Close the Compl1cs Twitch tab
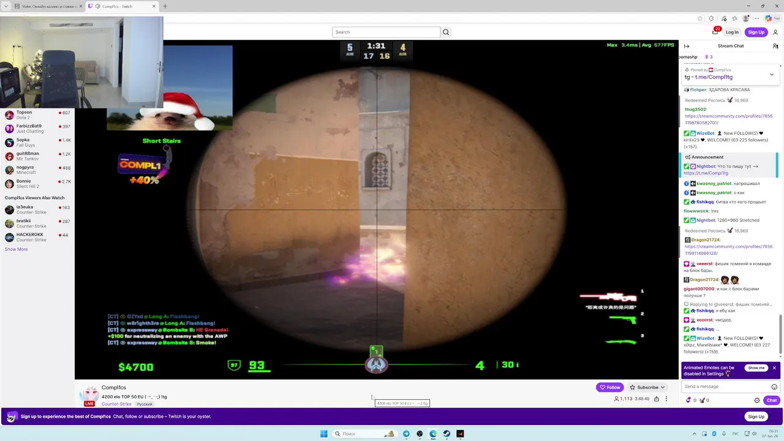This screenshot has height=441, width=784. coord(154,6)
